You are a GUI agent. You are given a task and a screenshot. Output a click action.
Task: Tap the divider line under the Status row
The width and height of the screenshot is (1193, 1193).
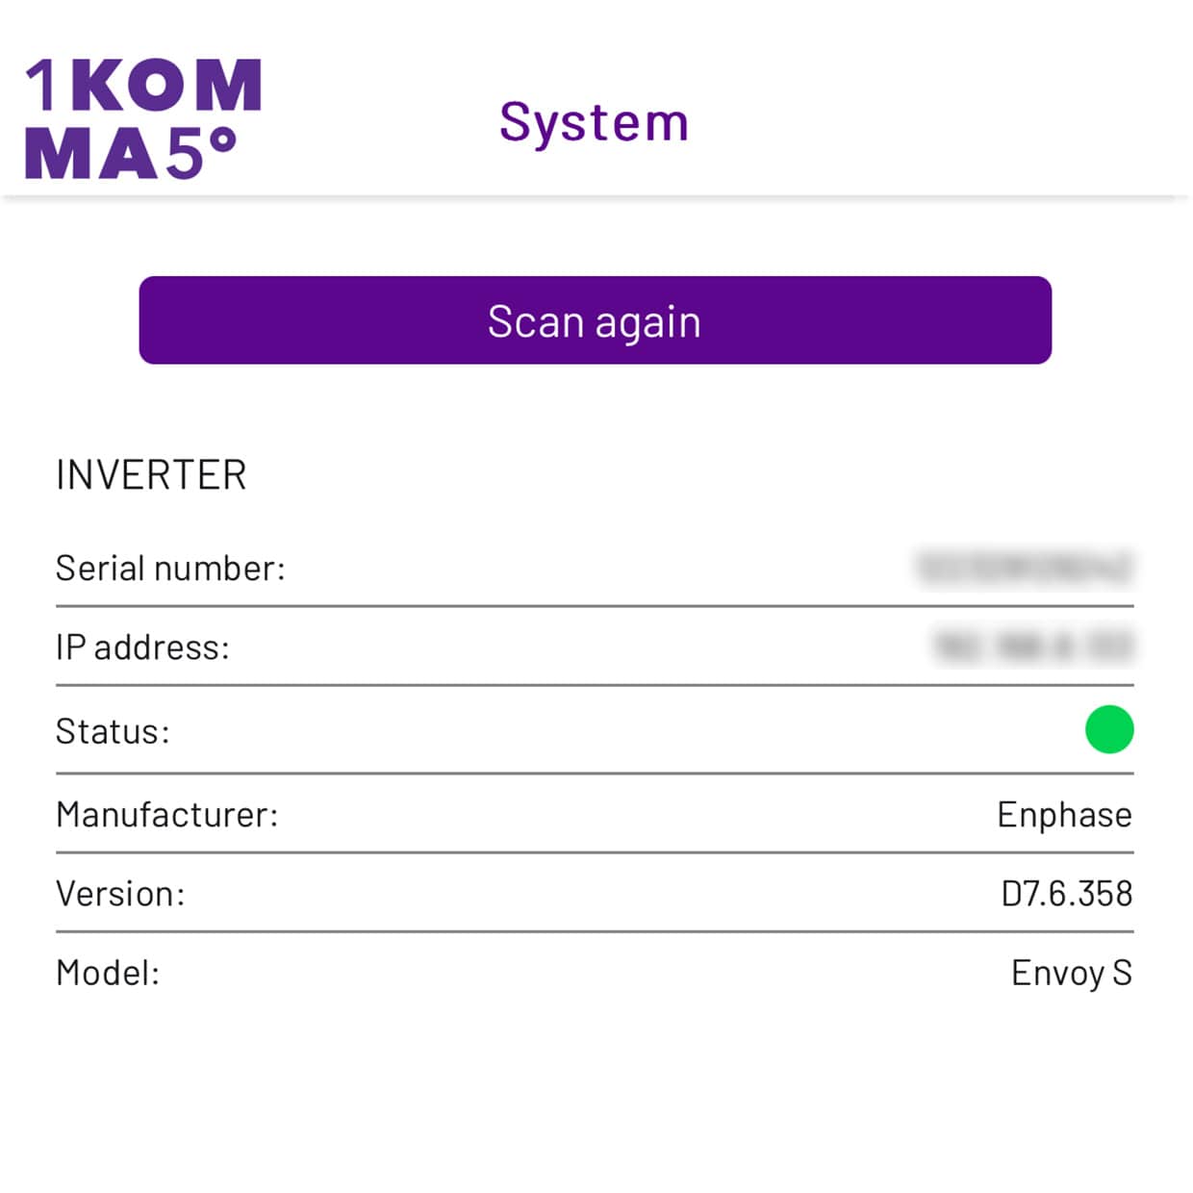point(596,772)
